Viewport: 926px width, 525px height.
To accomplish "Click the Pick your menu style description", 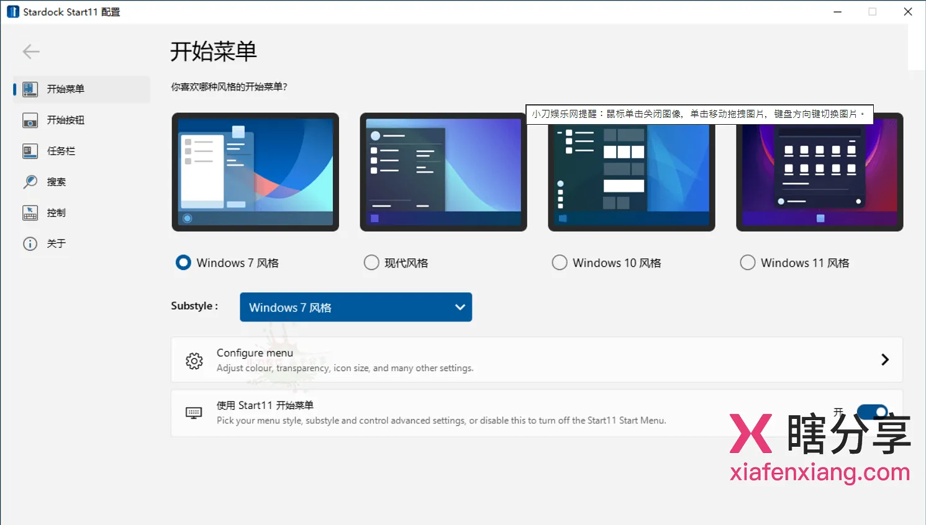I will tap(441, 420).
